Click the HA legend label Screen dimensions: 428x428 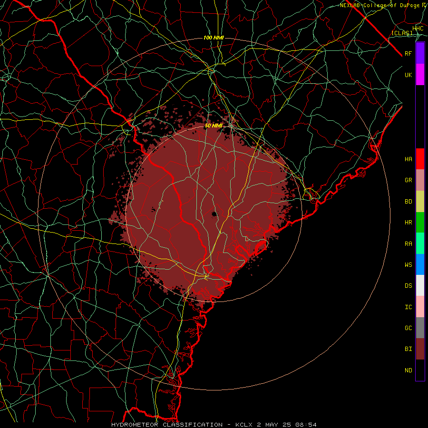tap(409, 159)
